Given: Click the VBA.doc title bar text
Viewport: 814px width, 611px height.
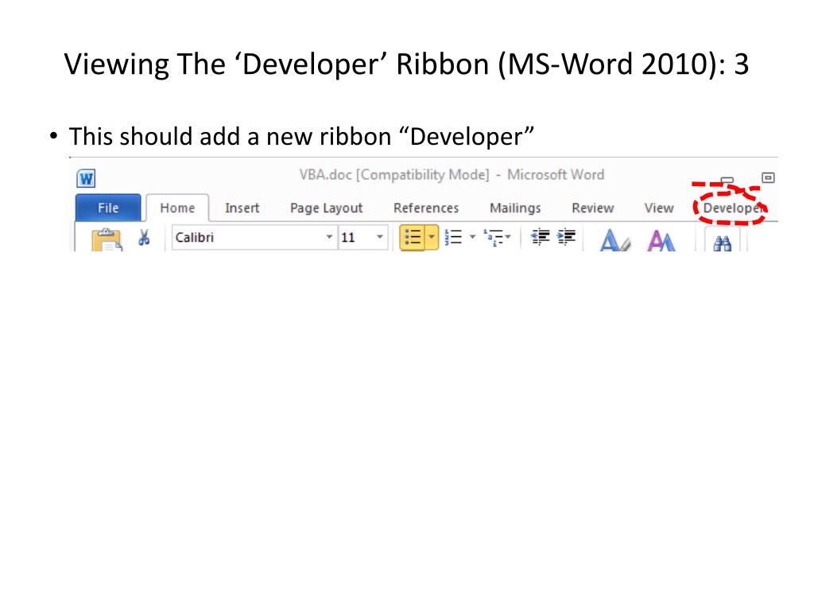Looking at the screenshot, I should [x=452, y=174].
